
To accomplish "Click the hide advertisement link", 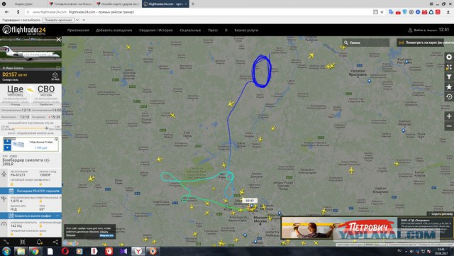I will [441, 213].
